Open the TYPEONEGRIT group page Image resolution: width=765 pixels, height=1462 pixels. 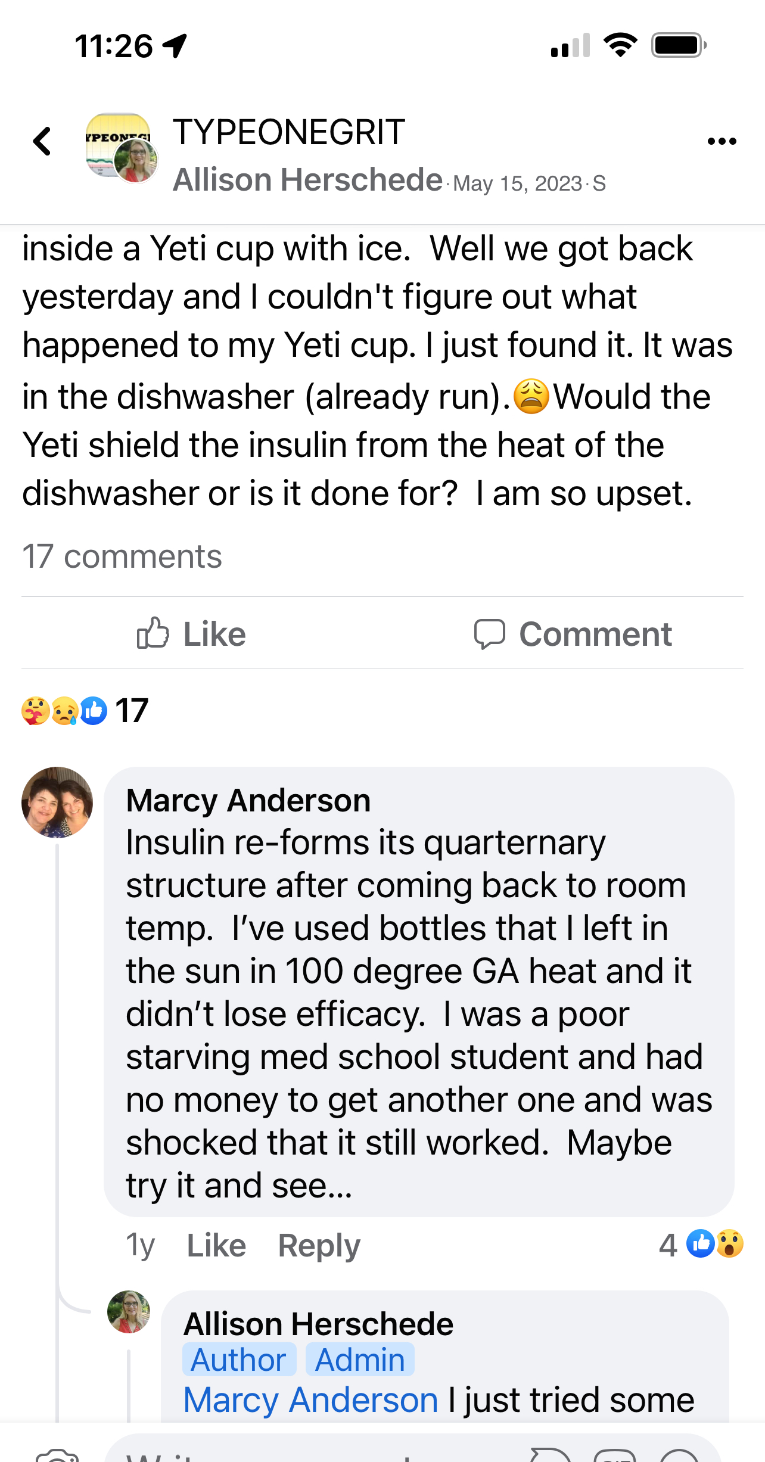point(288,132)
